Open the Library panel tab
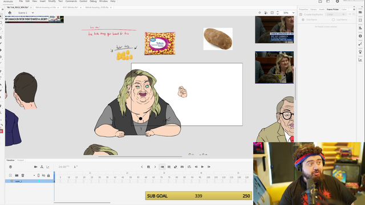365x205 pixels. coord(313,9)
